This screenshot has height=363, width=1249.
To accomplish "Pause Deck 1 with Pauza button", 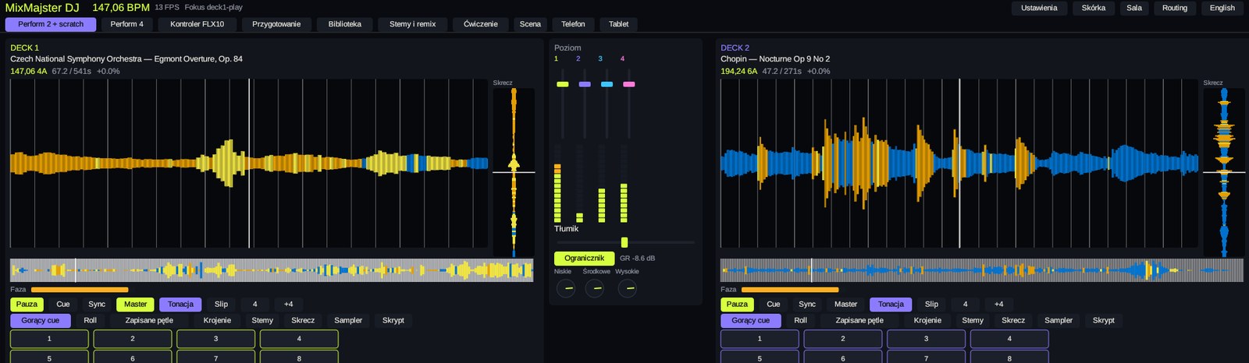I will click(27, 305).
